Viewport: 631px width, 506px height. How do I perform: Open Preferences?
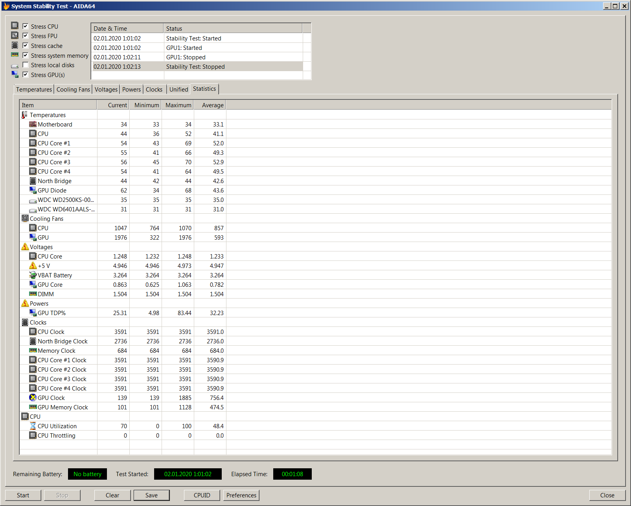click(241, 495)
